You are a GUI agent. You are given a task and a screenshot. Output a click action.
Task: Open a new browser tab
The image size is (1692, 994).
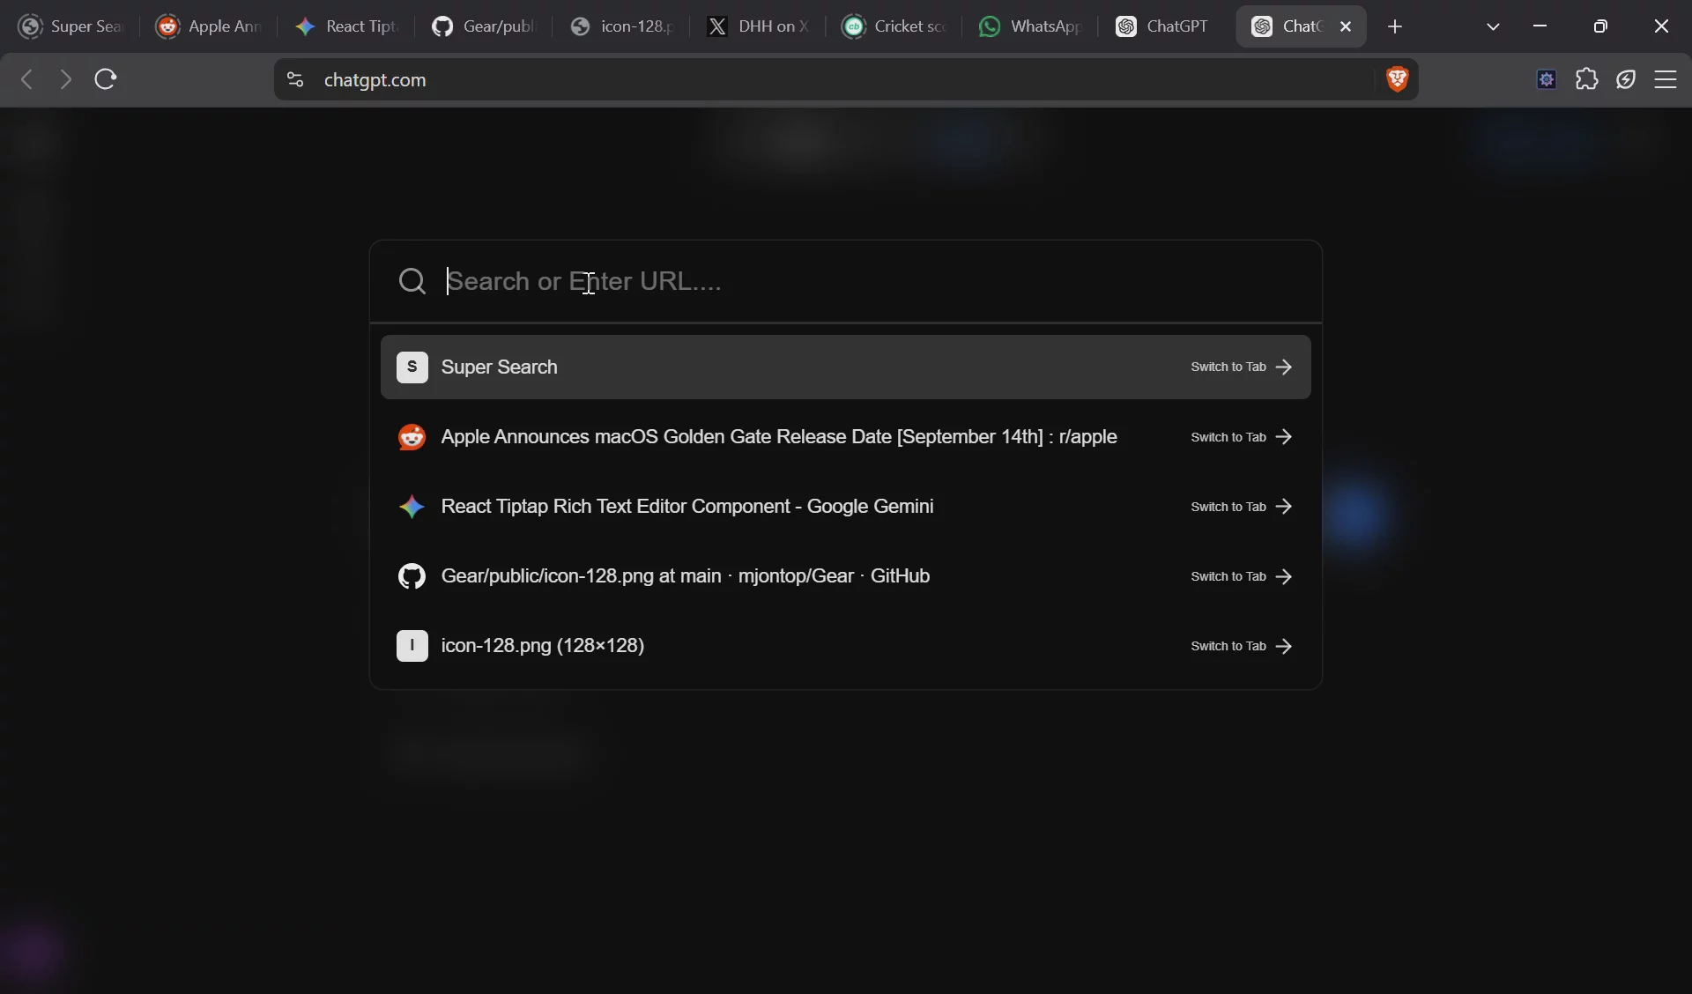click(x=1395, y=26)
